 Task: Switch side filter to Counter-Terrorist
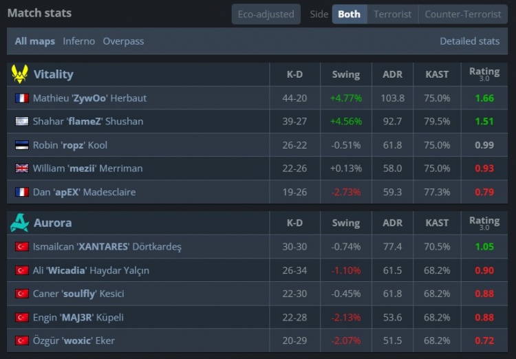(x=462, y=14)
